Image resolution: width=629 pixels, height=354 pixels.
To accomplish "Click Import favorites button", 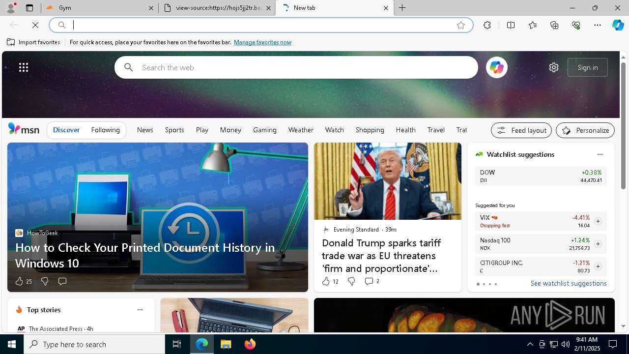I will [33, 42].
